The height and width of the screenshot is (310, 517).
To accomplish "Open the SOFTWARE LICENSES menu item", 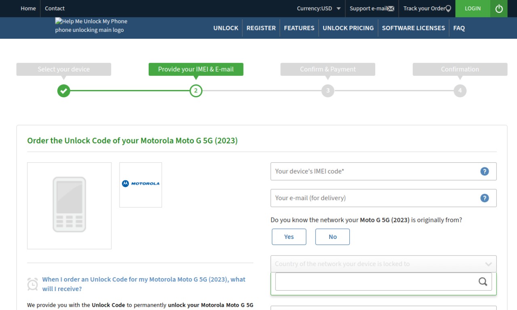I will (413, 28).
